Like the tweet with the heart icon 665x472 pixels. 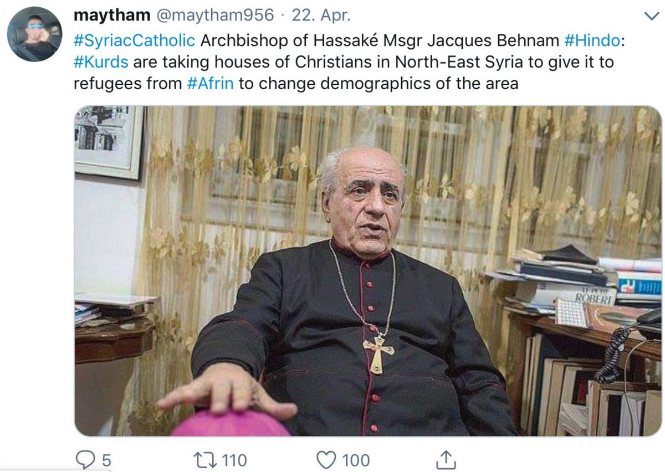[x=326, y=460]
